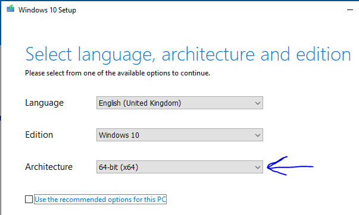Open the 64-bit (x64) architecture combo box

(x=180, y=167)
